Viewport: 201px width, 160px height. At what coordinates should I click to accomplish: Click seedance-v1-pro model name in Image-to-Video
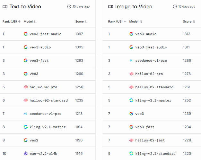coord(151,60)
